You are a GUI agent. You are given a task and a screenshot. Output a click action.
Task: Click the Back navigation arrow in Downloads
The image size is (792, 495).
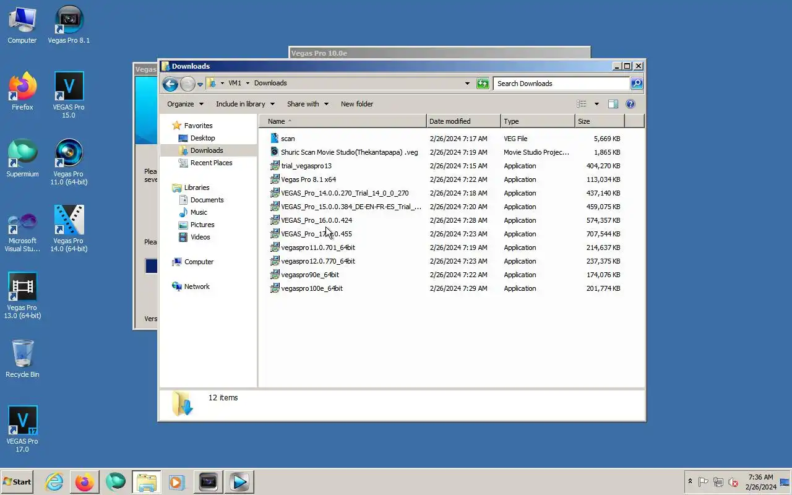170,84
